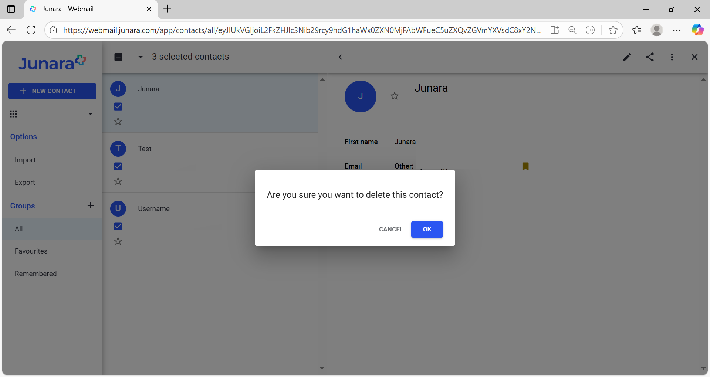Screen dimensions: 710x377
Task: Select the Junara - Webmail tab
Action: (x=91, y=9)
